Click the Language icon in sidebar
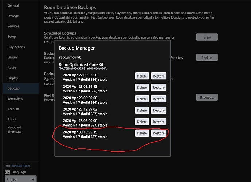 [7, 172]
